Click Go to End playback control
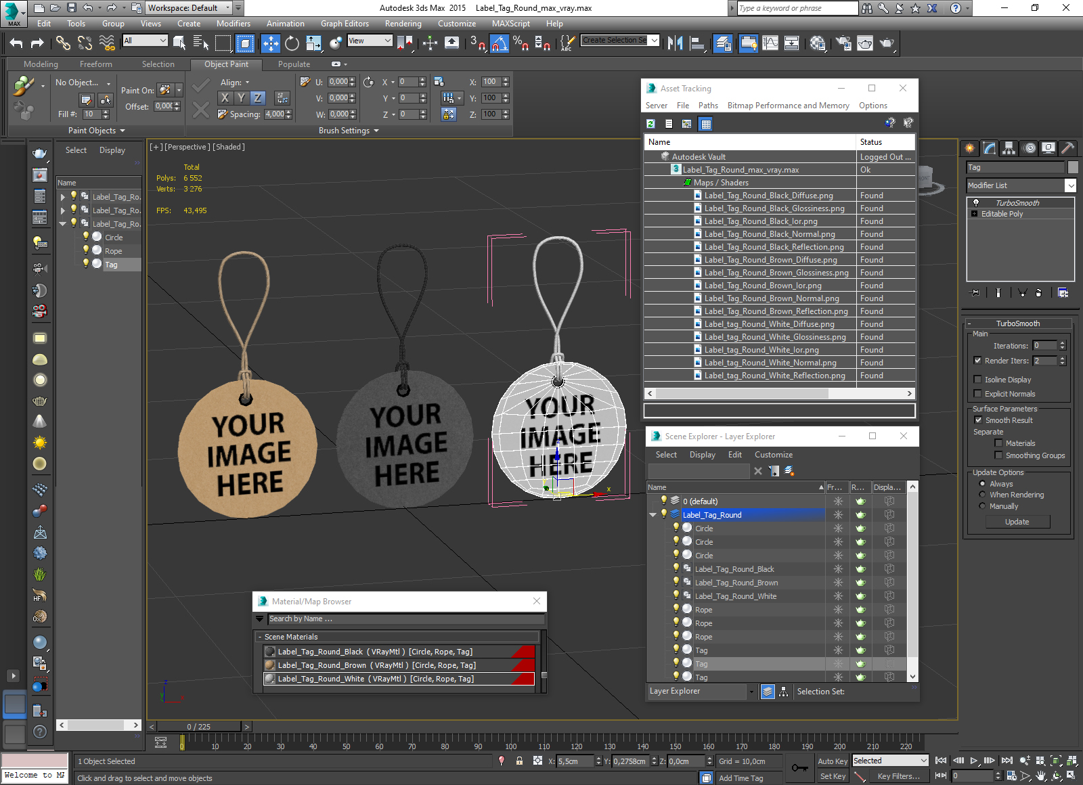This screenshot has height=785, width=1083. (1007, 761)
